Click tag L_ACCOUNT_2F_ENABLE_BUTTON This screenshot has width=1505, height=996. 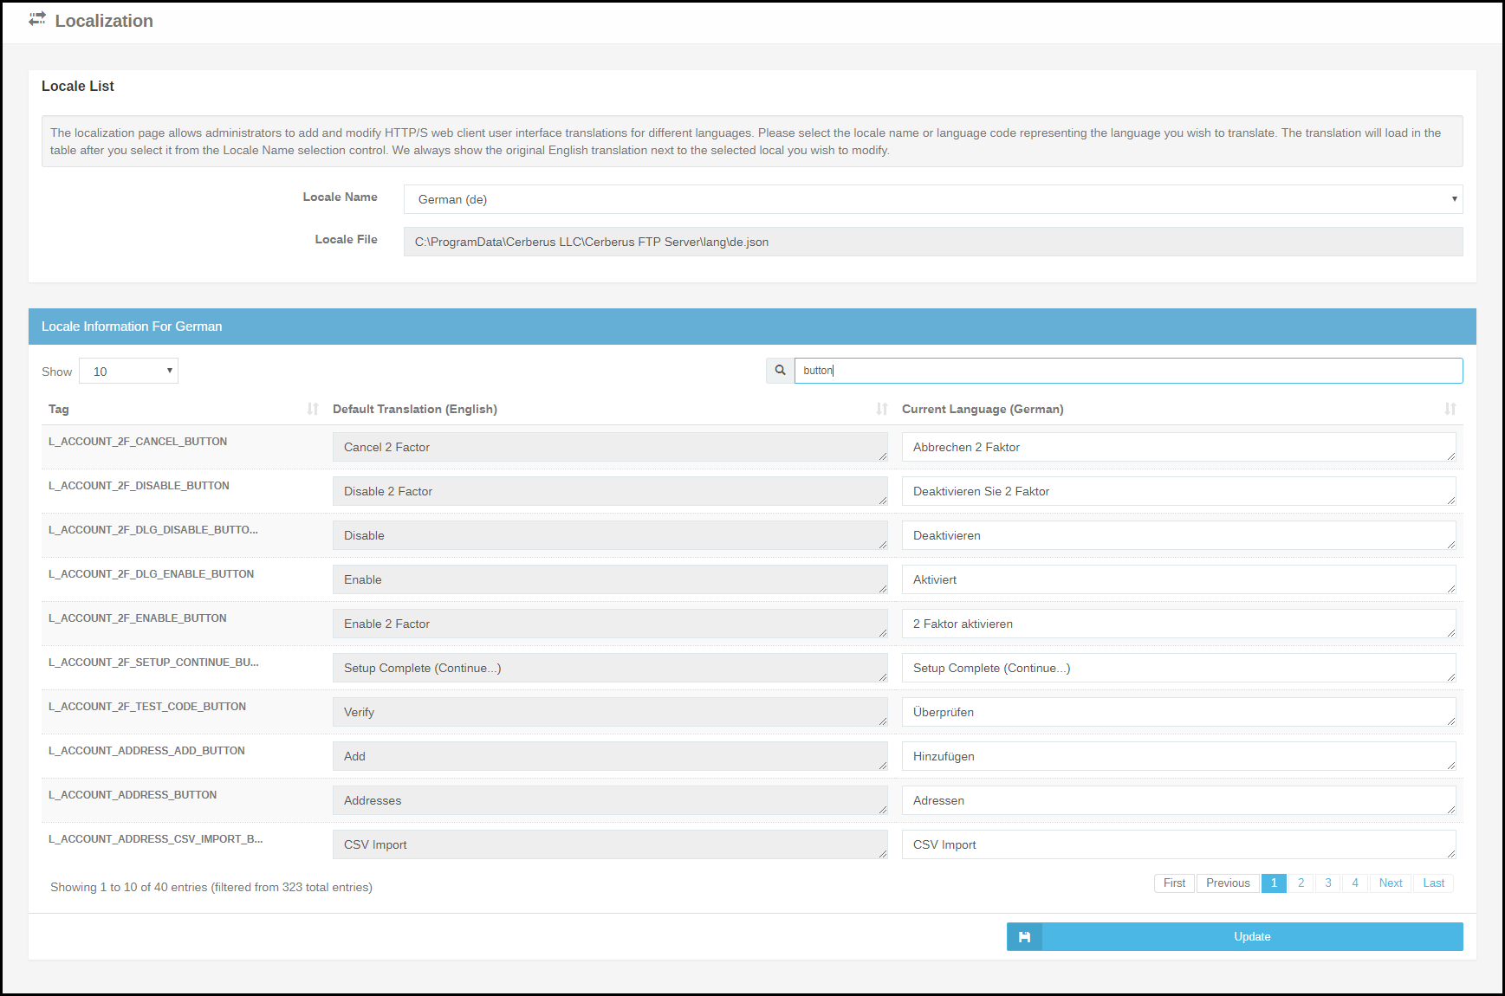pos(138,618)
